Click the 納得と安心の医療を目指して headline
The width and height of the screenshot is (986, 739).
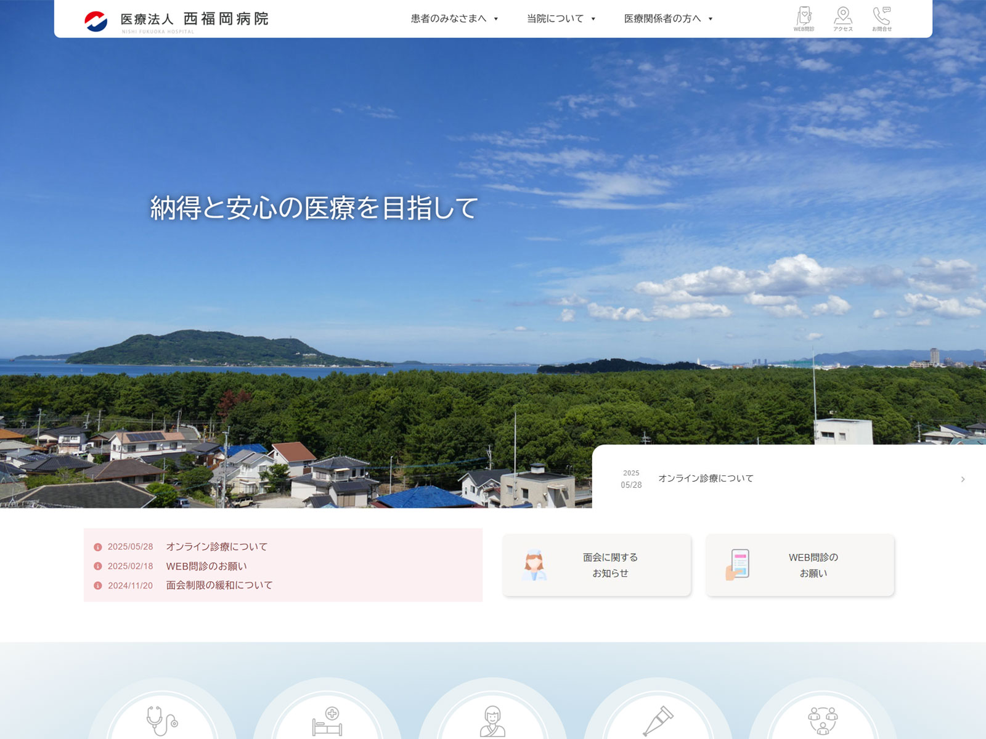tap(314, 208)
